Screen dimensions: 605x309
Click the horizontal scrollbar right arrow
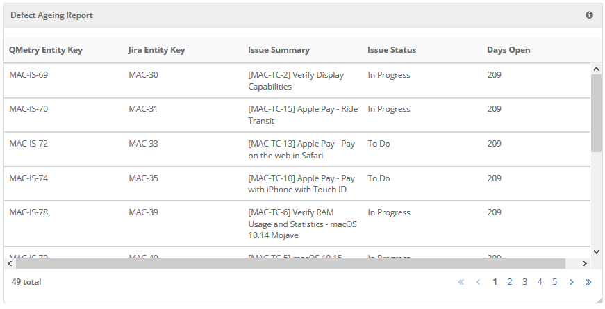click(585, 263)
